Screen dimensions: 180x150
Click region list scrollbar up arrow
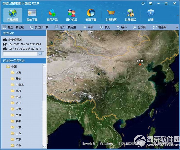pyautogui.click(x=44, y=65)
